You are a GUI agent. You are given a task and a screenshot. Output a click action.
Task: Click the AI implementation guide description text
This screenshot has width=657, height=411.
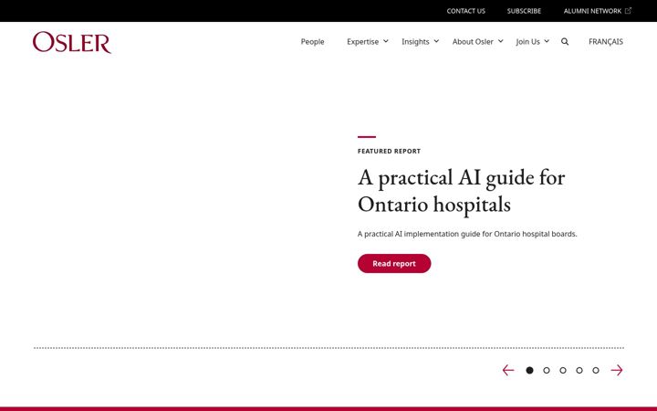[467, 234]
